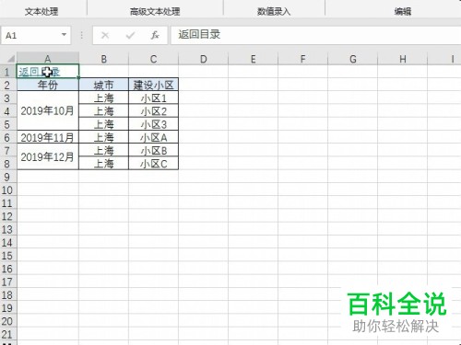The height and width of the screenshot is (345, 461).
Task: Click cell 小区A
Action: coord(153,137)
